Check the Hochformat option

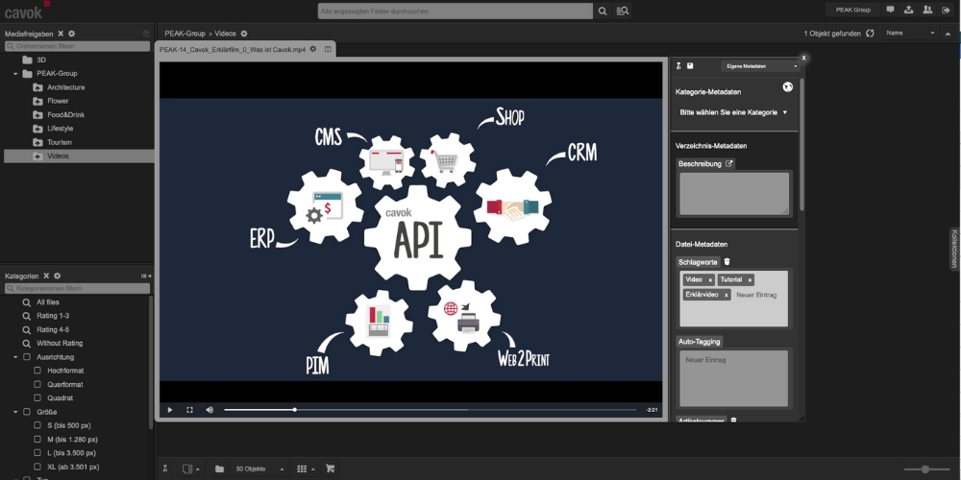37,371
